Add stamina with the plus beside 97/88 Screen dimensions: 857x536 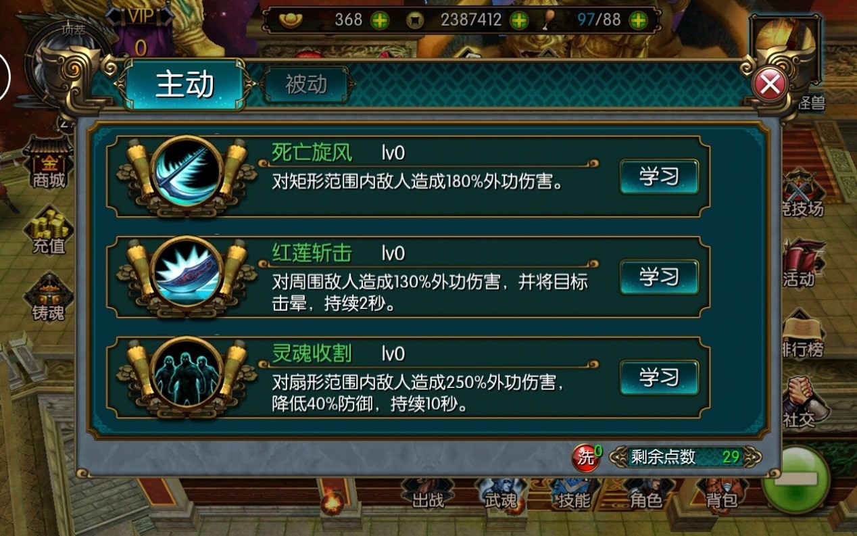pos(638,20)
